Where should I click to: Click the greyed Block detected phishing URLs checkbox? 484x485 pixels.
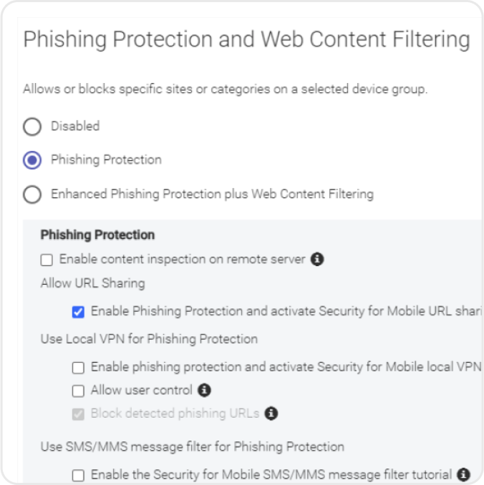click(x=78, y=414)
